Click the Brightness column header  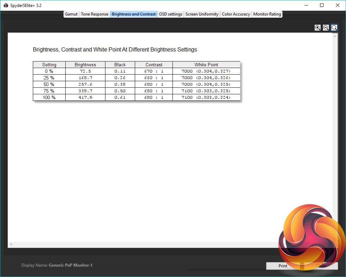pyautogui.click(x=85, y=65)
